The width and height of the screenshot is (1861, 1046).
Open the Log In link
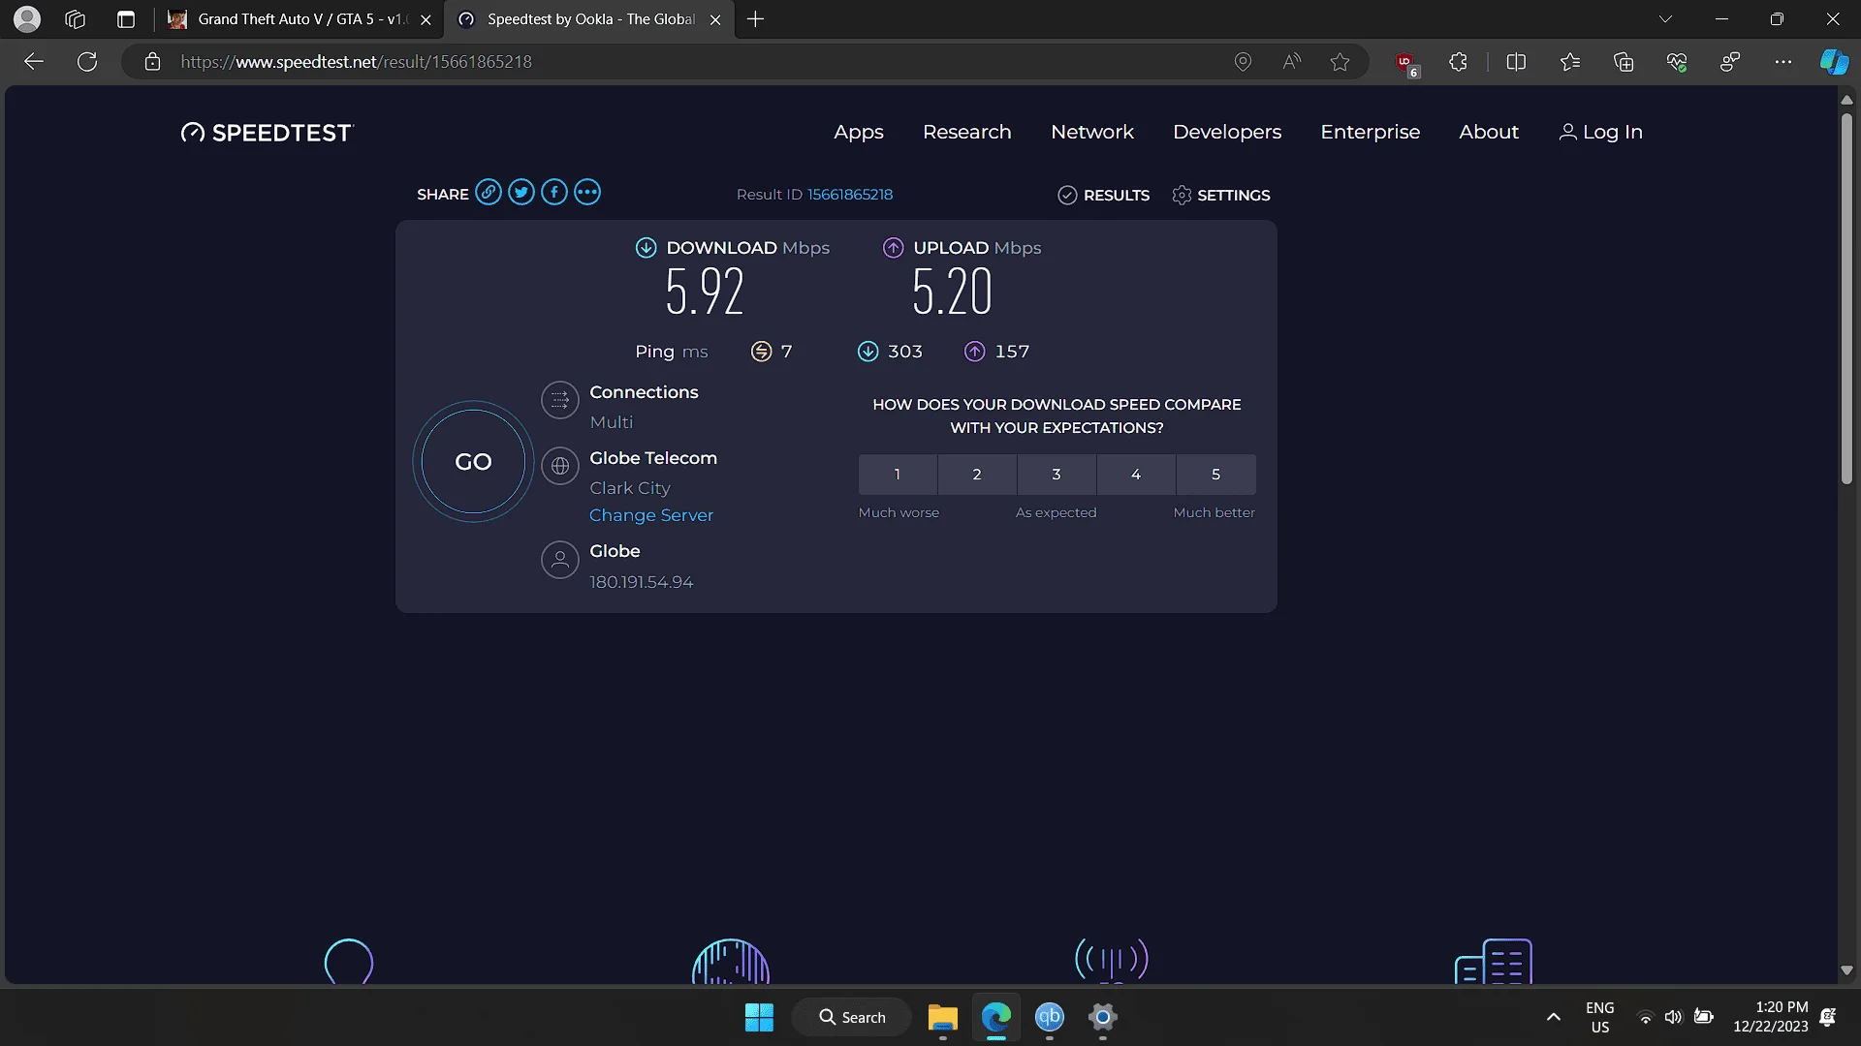coord(1601,133)
